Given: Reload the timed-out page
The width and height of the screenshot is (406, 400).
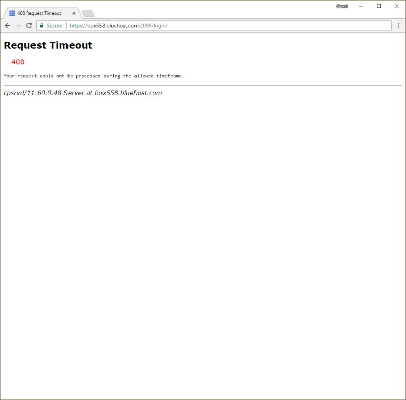Looking at the screenshot, I should pos(29,26).
